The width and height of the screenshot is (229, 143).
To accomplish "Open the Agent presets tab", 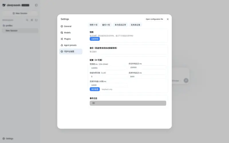I will [x=71, y=45].
